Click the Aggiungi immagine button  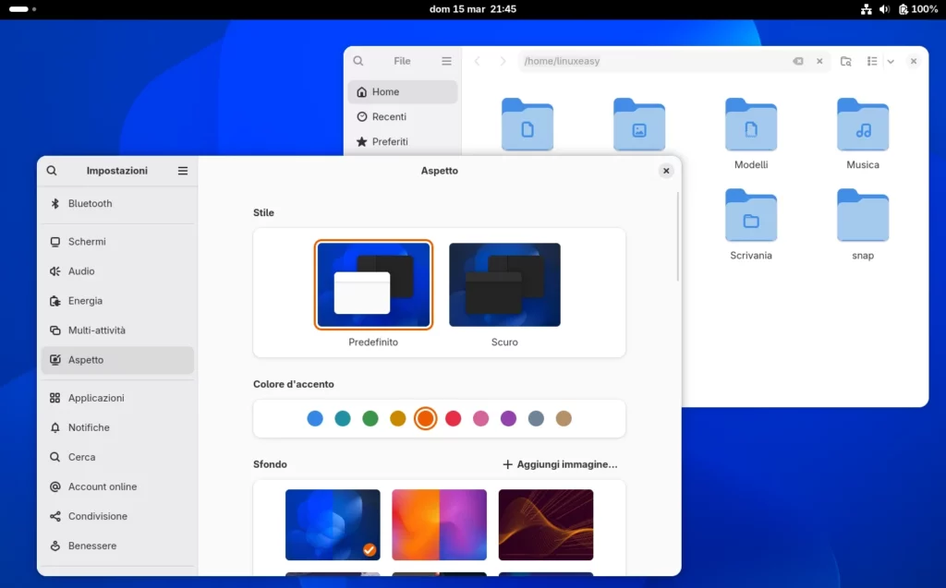[x=560, y=464]
